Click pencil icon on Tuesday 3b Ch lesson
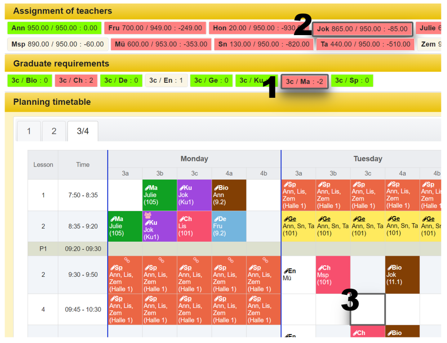The height and width of the screenshot is (343, 447). pyautogui.click(x=320, y=268)
